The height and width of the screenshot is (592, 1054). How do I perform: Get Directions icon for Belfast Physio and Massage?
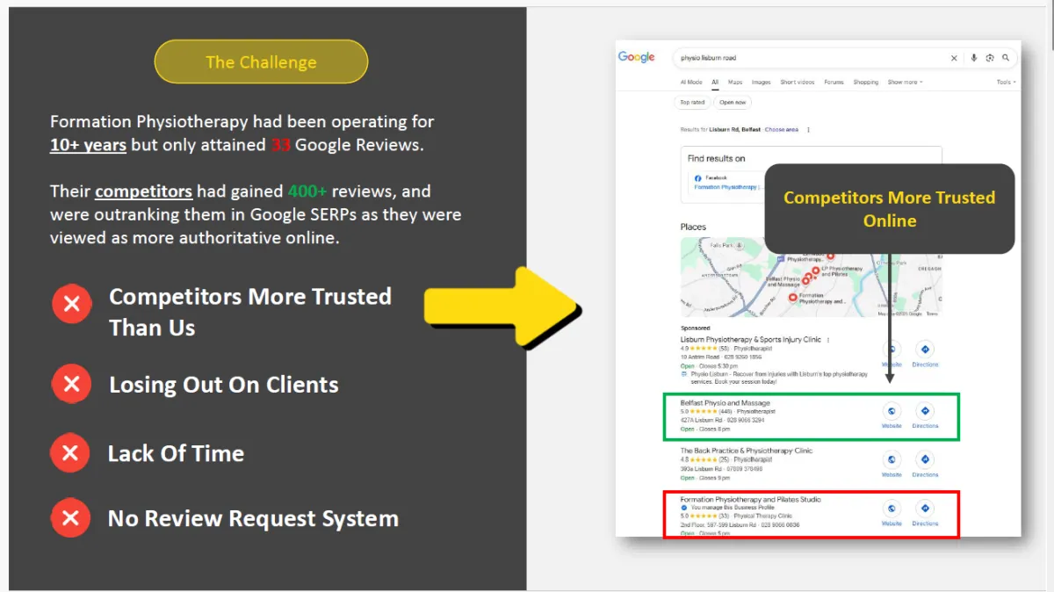925,411
